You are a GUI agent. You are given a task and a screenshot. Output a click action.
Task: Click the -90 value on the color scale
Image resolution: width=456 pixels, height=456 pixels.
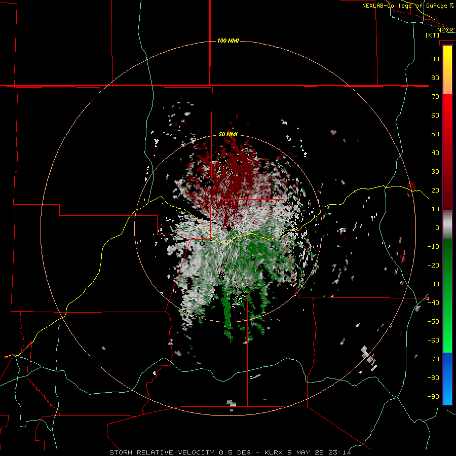(433, 397)
